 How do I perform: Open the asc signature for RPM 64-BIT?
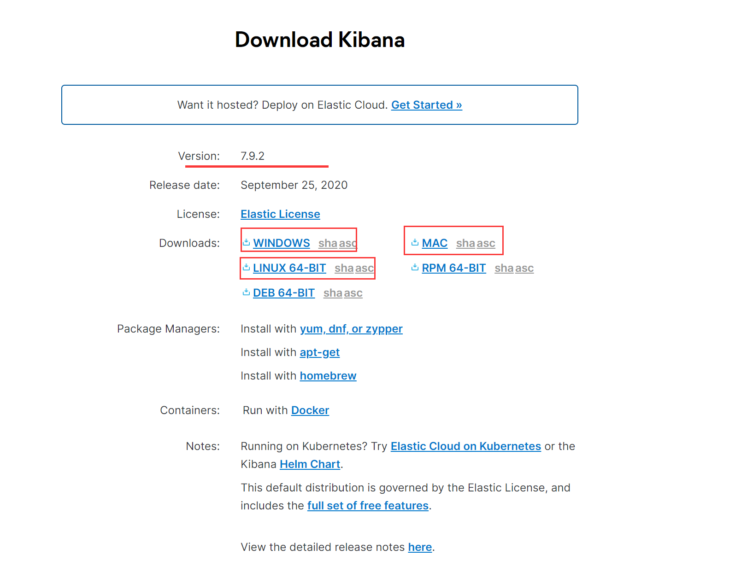pos(524,268)
